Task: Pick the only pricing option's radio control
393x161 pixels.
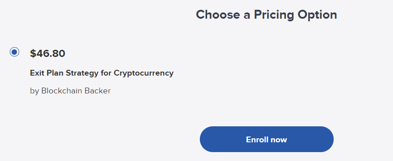Action: [15, 52]
